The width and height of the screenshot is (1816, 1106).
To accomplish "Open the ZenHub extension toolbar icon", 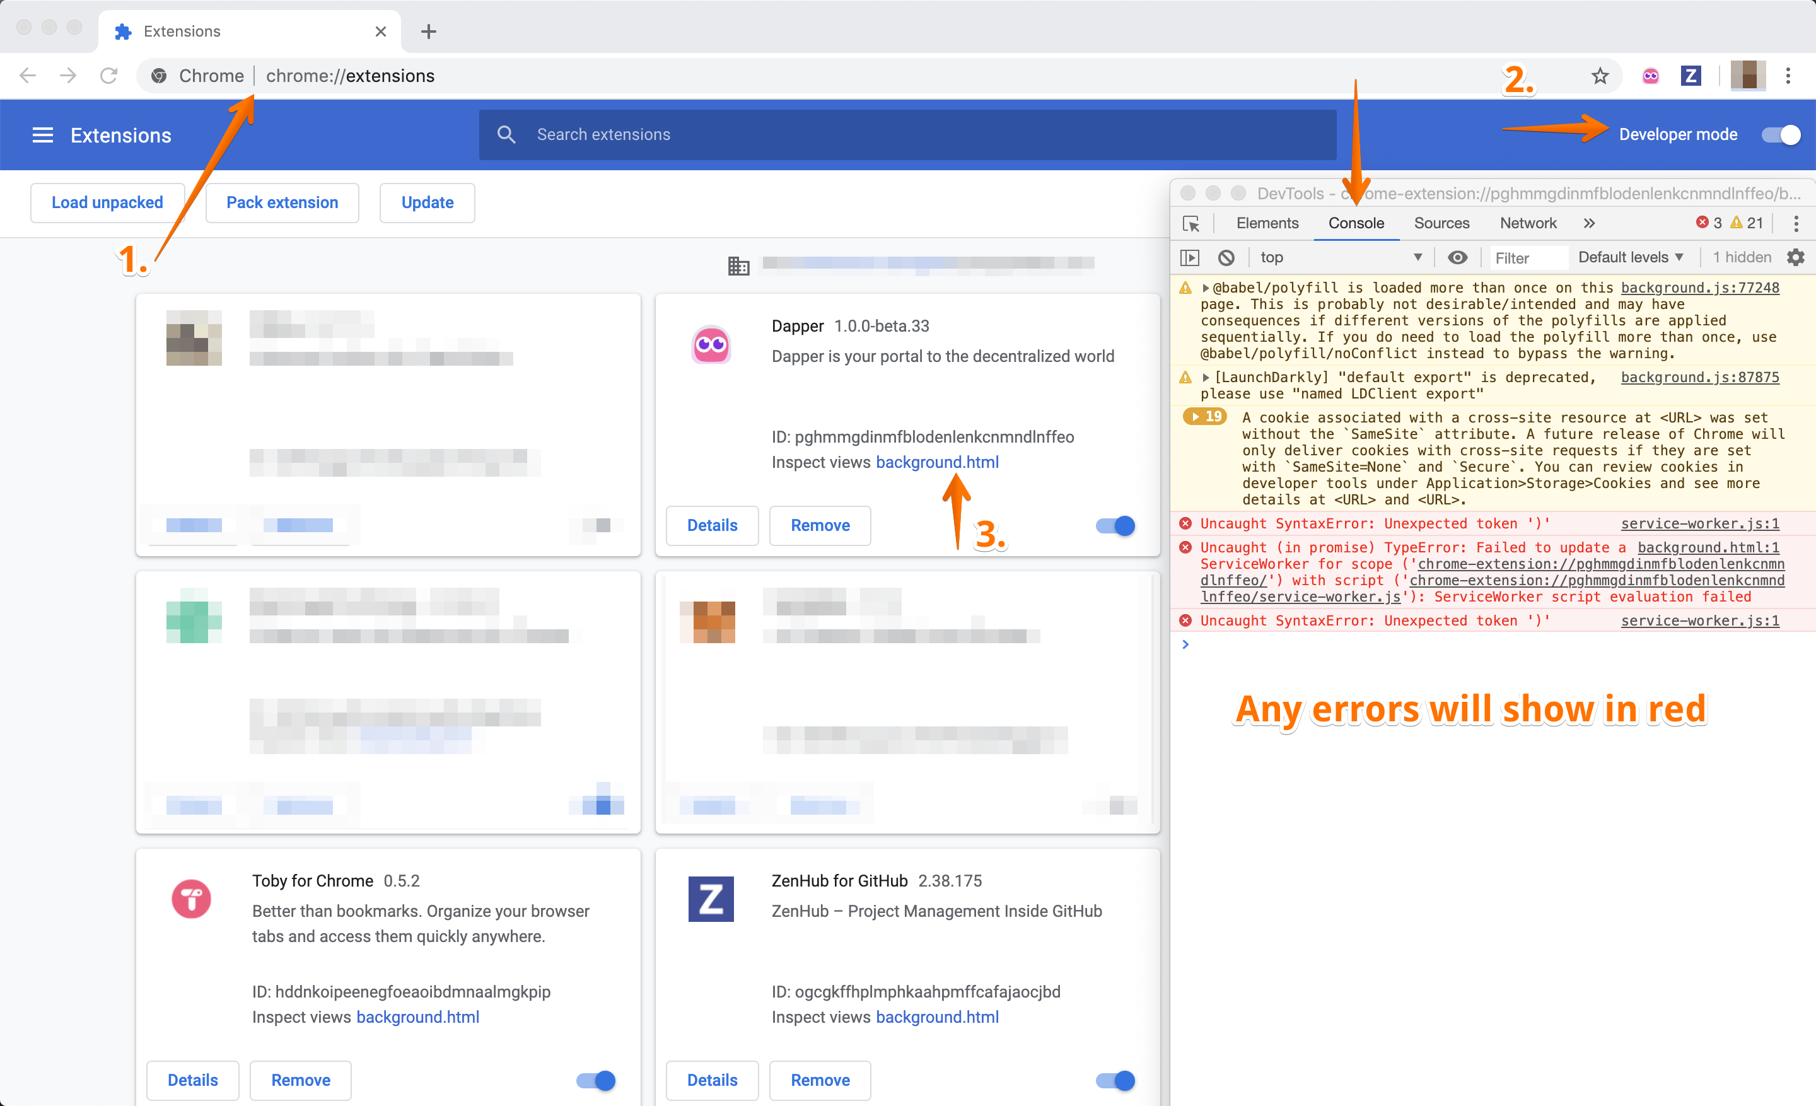I will [x=1690, y=75].
